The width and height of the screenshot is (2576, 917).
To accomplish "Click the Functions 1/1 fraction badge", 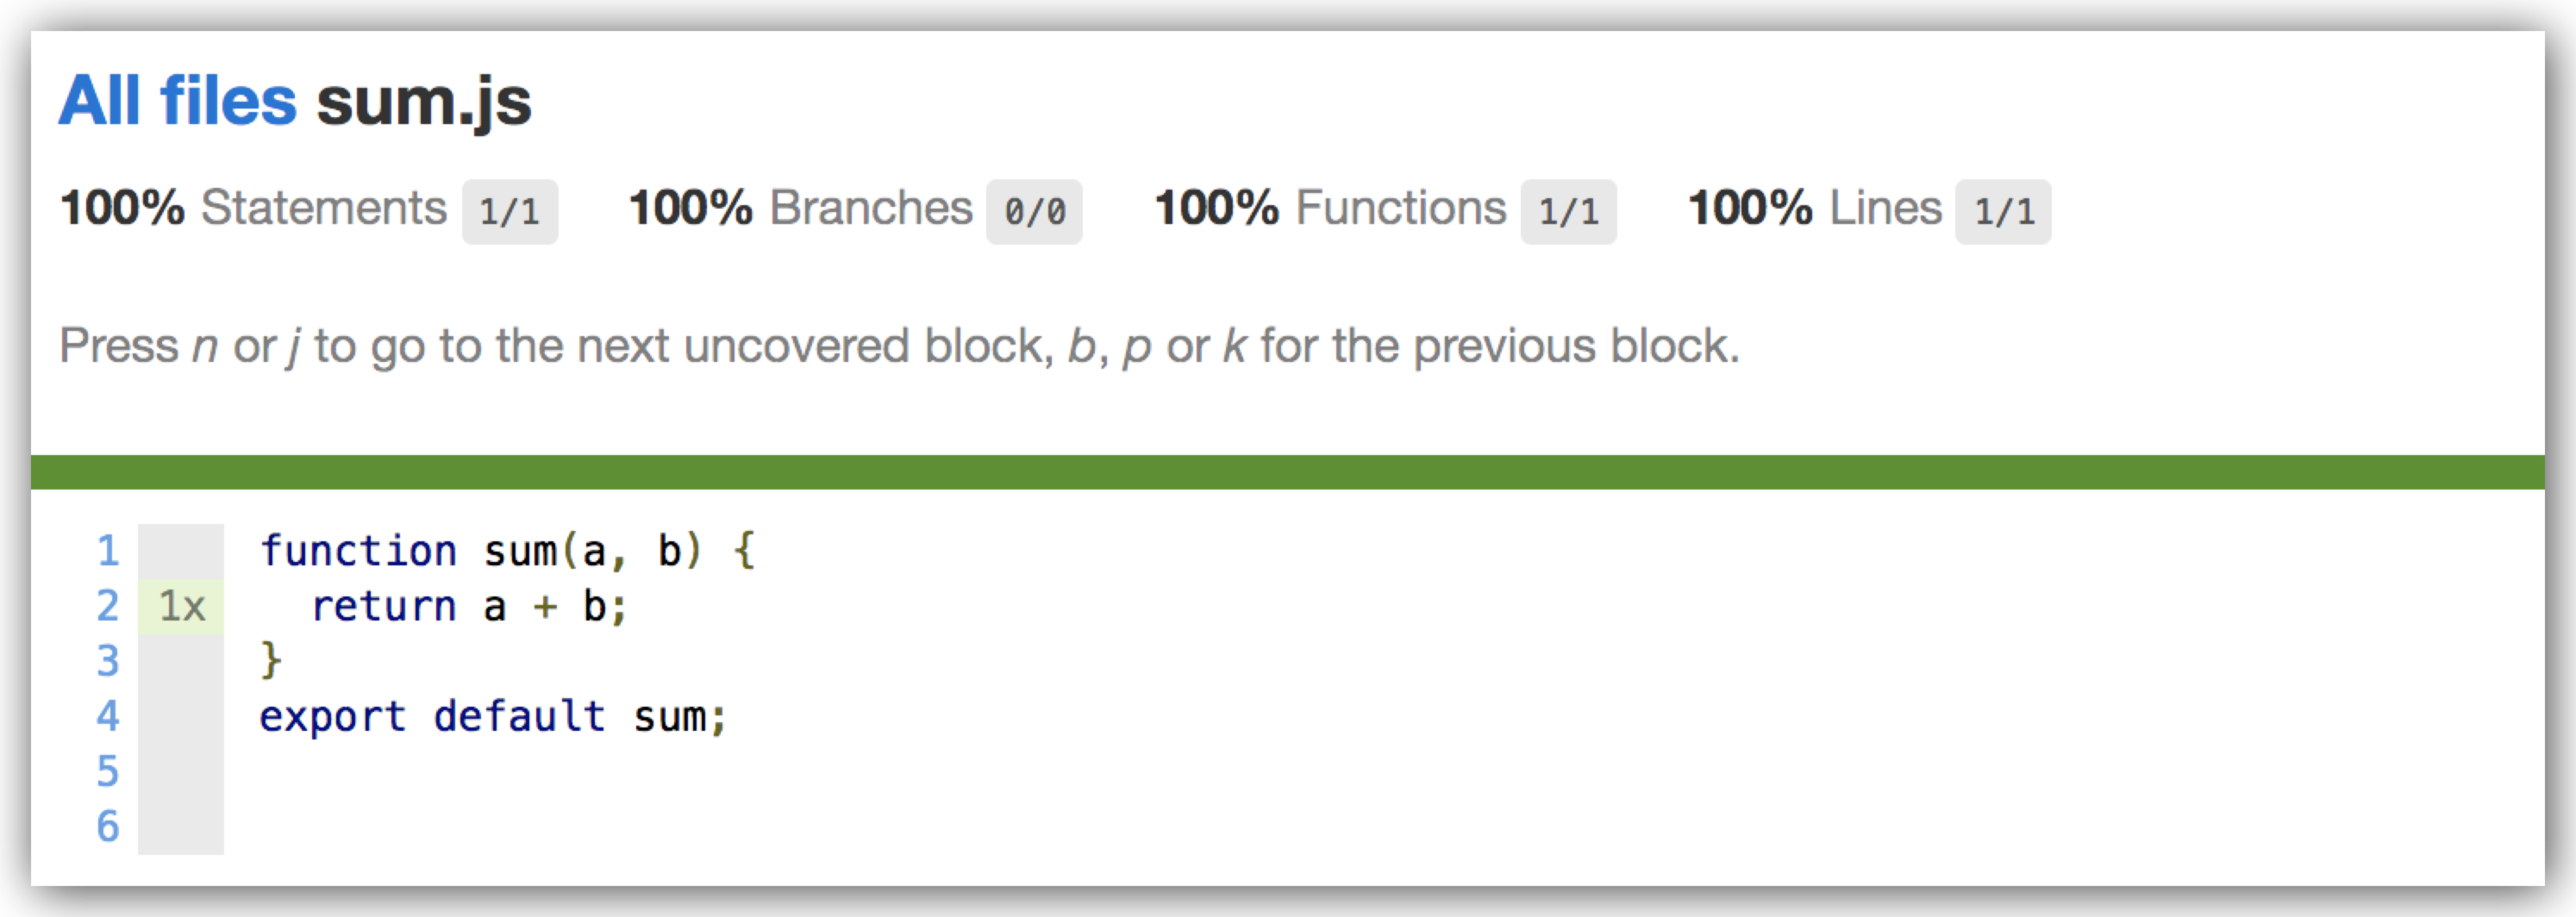I will coord(1568,212).
